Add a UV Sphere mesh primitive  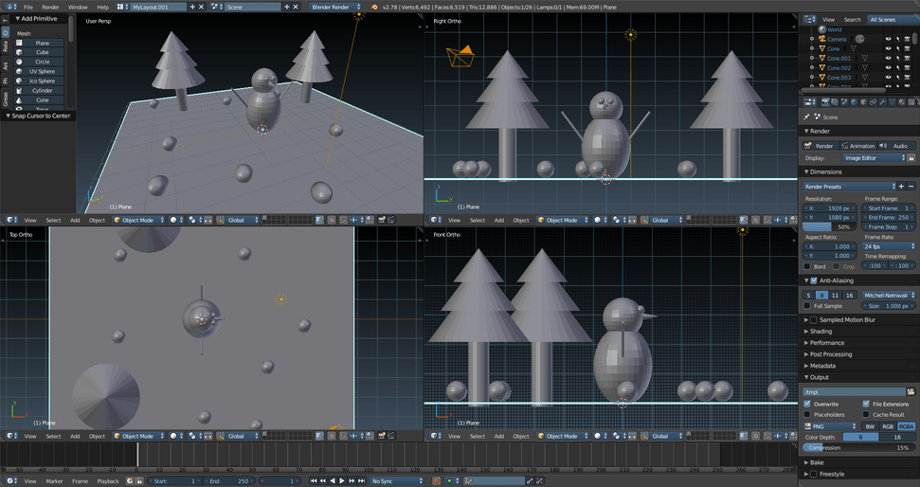pos(42,71)
